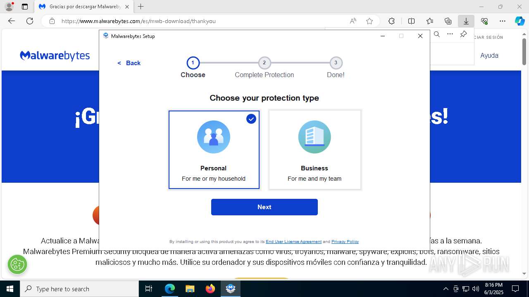
Task: Click step 3 Done circle
Action: [336, 63]
